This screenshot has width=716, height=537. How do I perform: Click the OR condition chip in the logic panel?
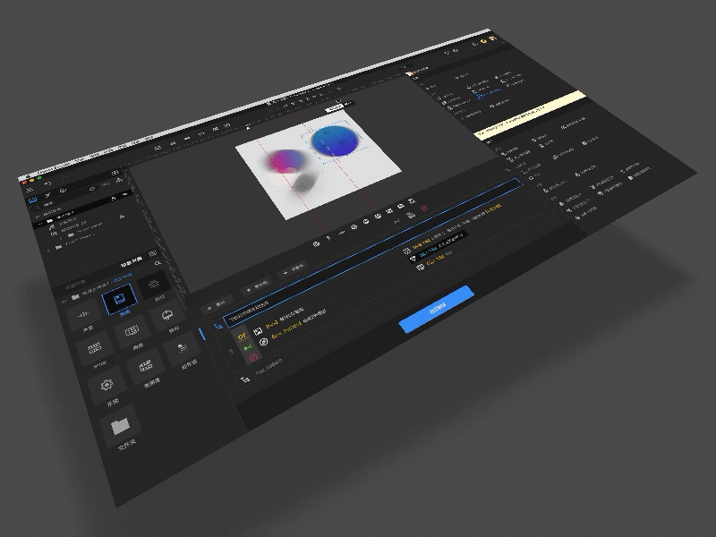tap(241, 336)
